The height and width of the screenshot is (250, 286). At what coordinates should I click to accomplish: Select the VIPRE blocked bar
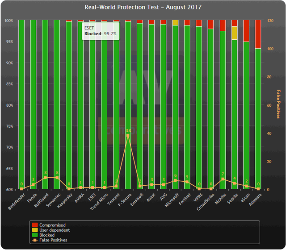tap(199, 108)
